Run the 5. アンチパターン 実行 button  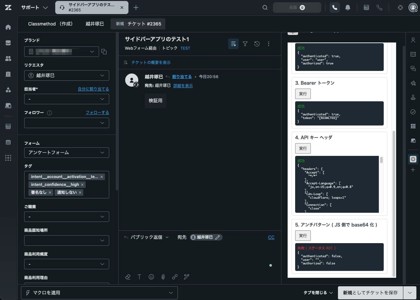(x=303, y=236)
